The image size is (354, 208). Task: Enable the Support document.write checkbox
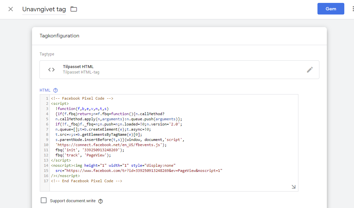pos(44,201)
